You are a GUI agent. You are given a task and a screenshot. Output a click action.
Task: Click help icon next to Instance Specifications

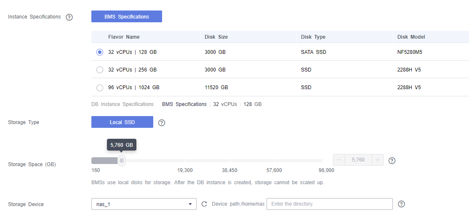[69, 17]
